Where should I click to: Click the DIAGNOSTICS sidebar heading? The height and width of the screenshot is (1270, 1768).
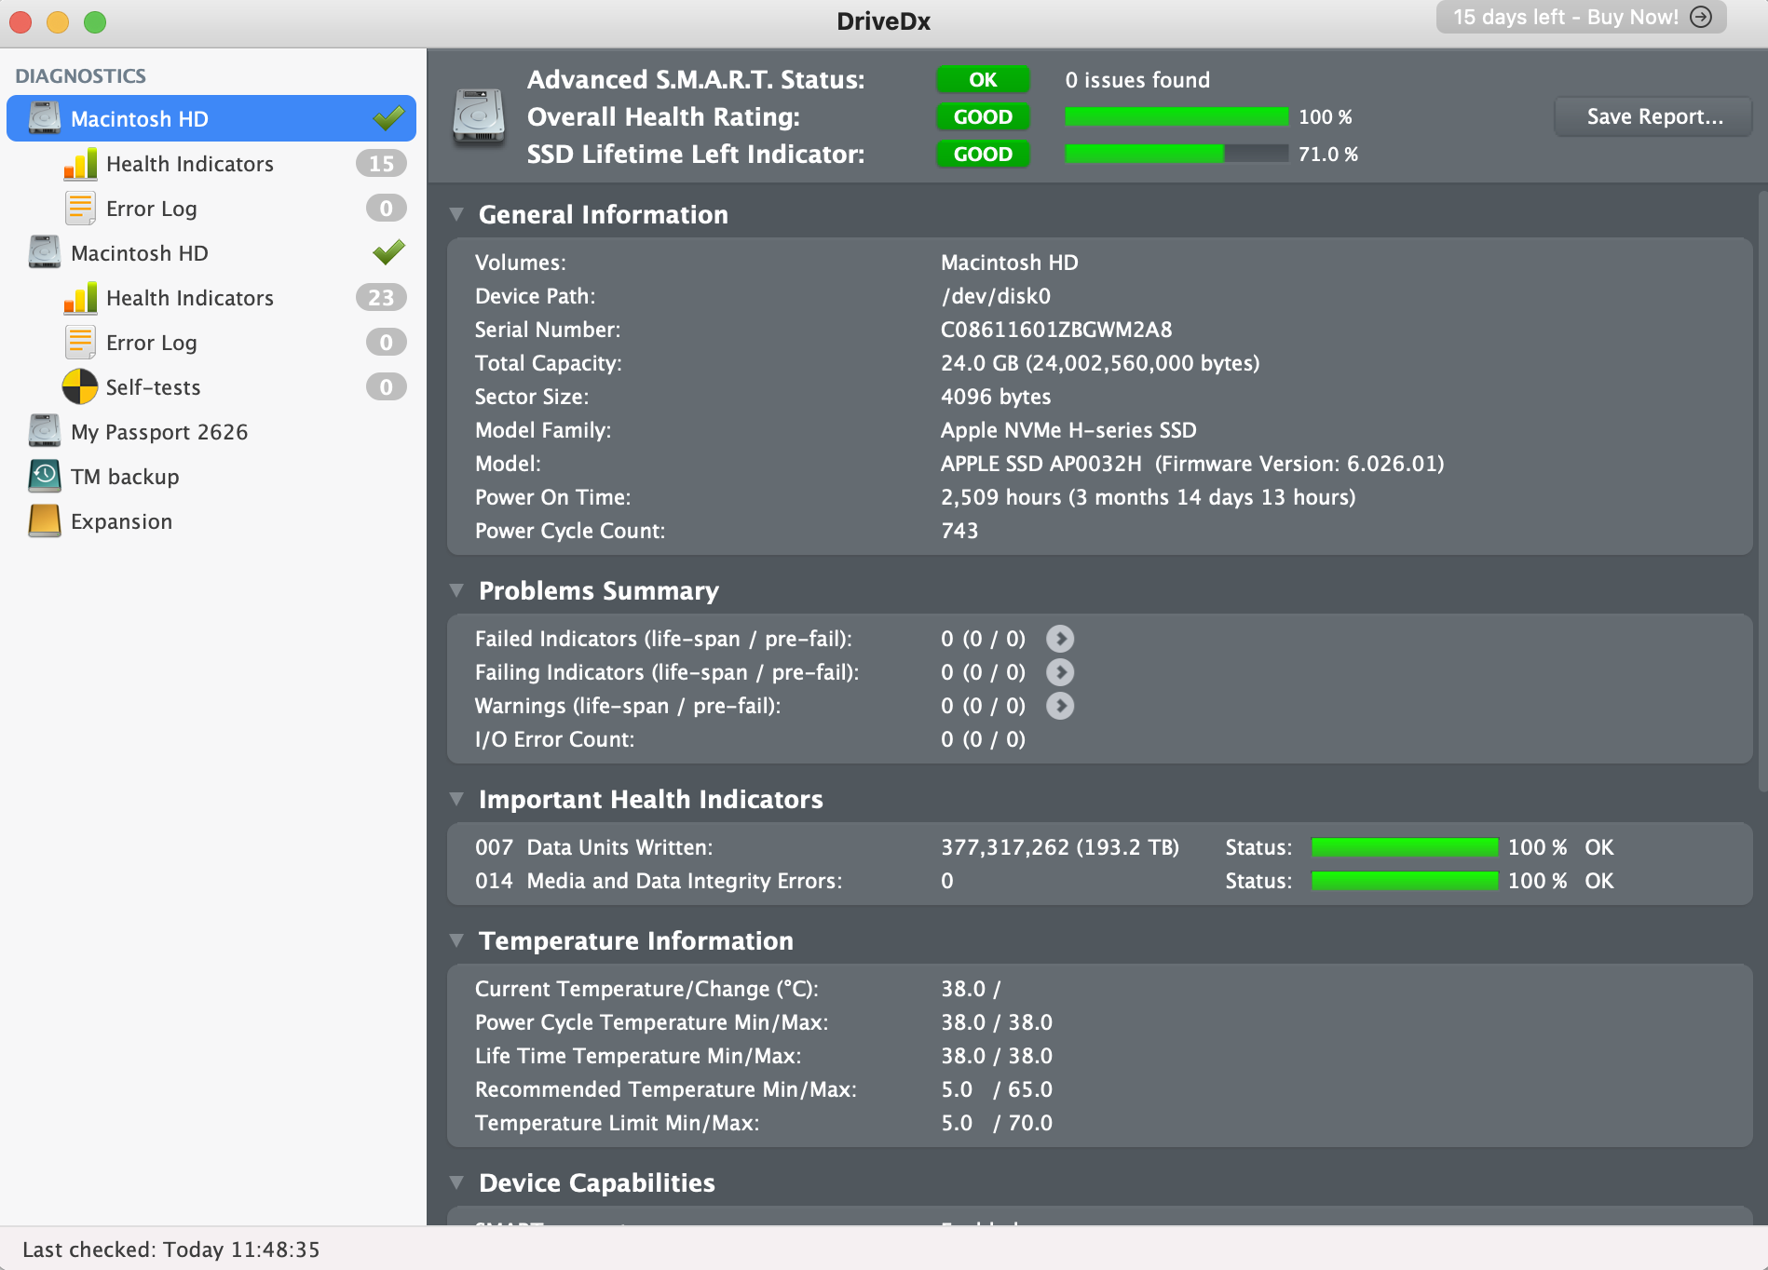point(80,75)
